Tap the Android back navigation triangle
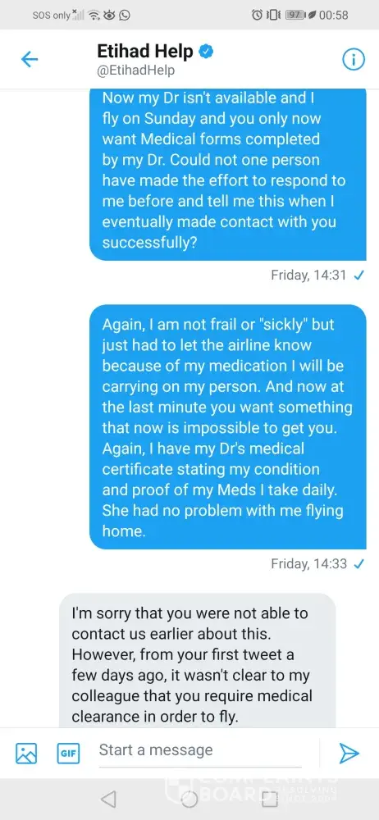379x820 pixels. (x=107, y=798)
